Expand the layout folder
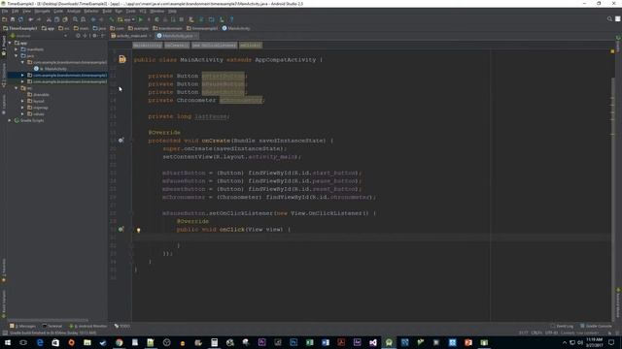This screenshot has height=349, width=622. coord(22,101)
